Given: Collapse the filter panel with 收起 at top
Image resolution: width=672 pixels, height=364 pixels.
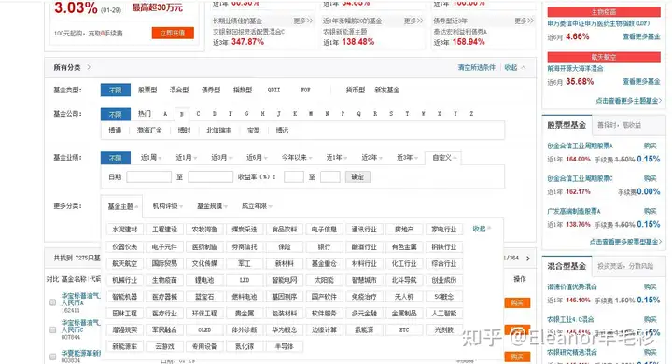Looking at the screenshot, I should (514, 67).
